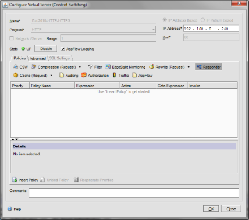Screen dimensions: 249x220
Task: Click the Goto Expression column header
Action: coord(172,86)
